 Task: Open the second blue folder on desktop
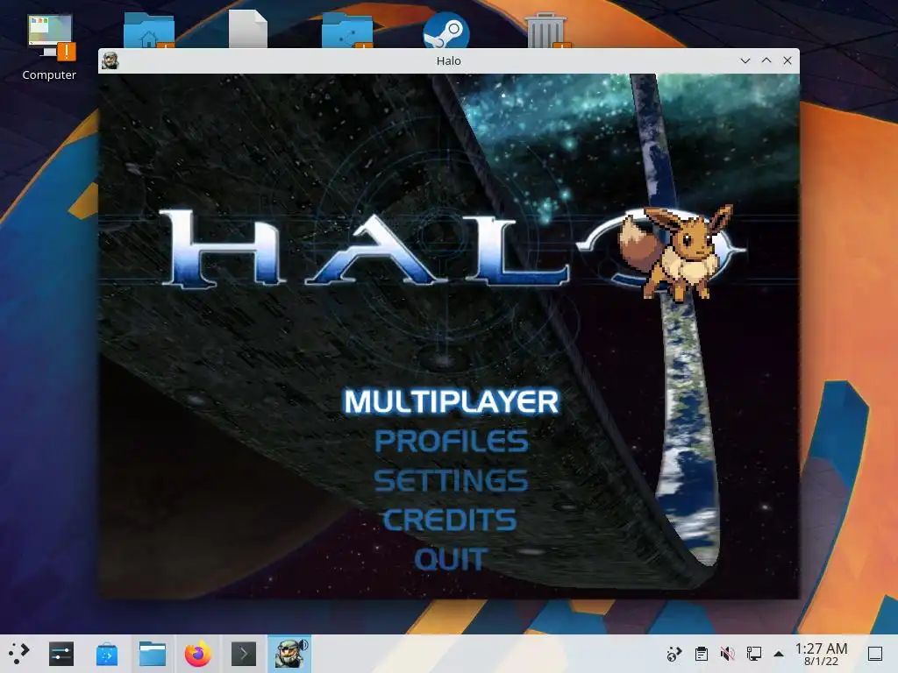(x=347, y=31)
